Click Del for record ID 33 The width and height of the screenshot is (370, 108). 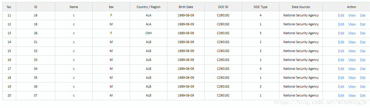[x=363, y=60]
